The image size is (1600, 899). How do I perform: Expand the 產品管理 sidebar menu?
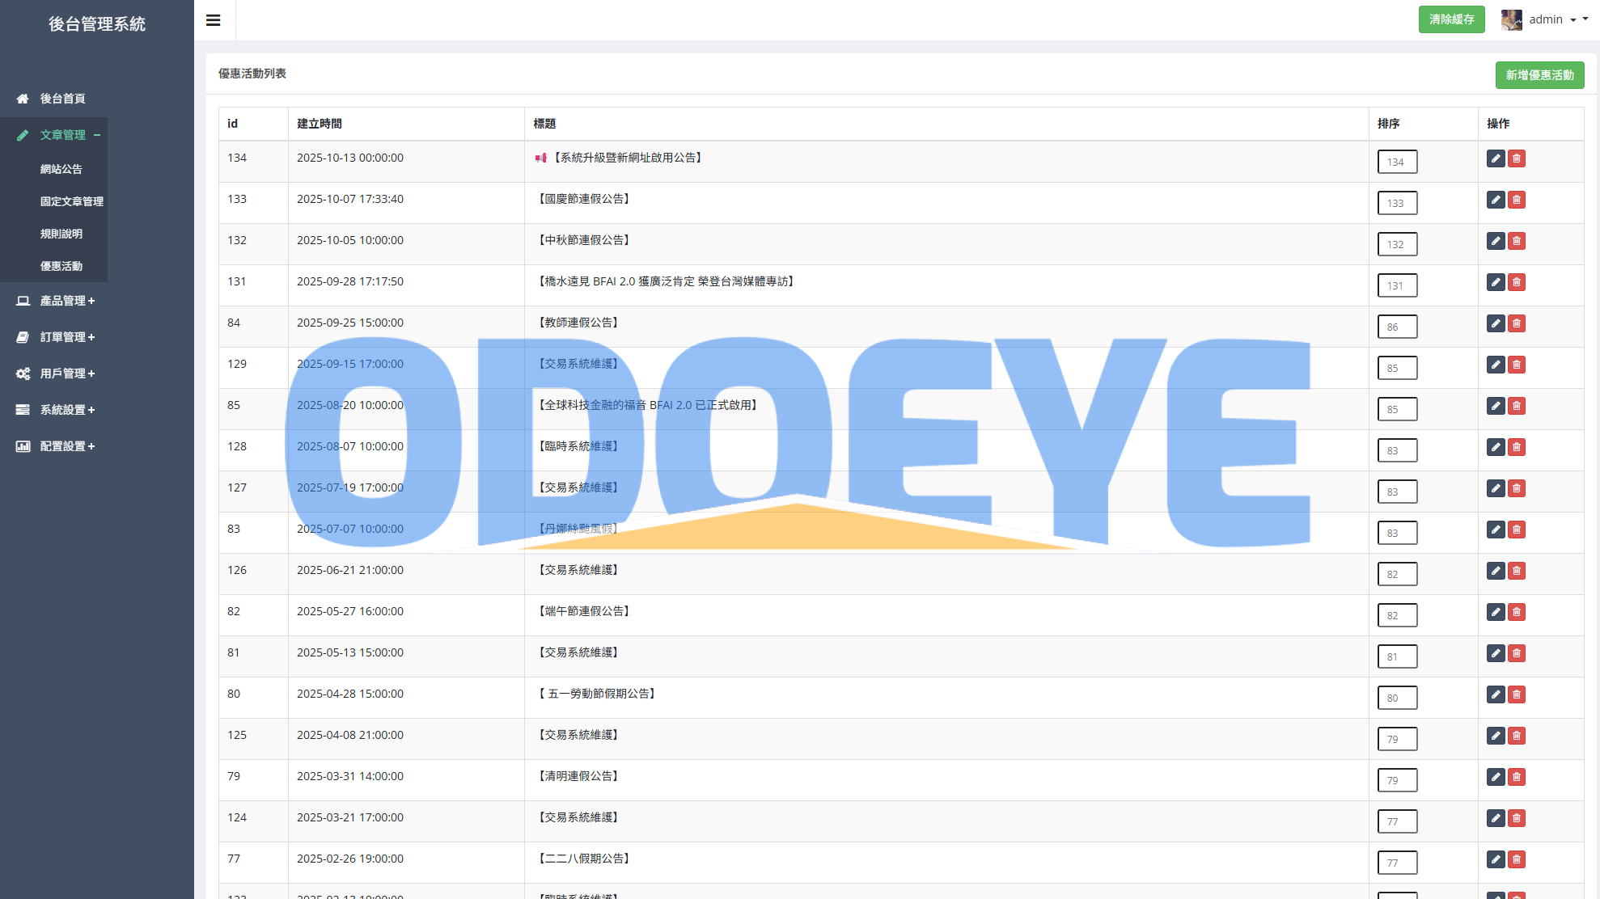pyautogui.click(x=67, y=301)
